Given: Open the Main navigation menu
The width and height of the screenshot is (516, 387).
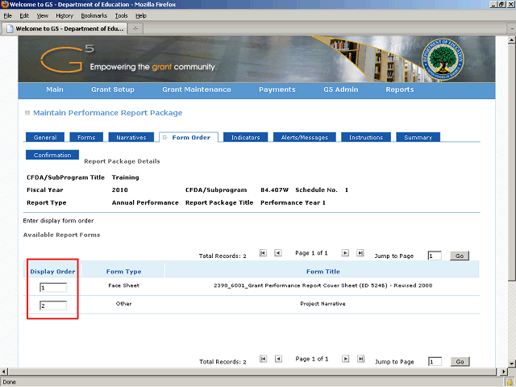Looking at the screenshot, I should click(55, 89).
